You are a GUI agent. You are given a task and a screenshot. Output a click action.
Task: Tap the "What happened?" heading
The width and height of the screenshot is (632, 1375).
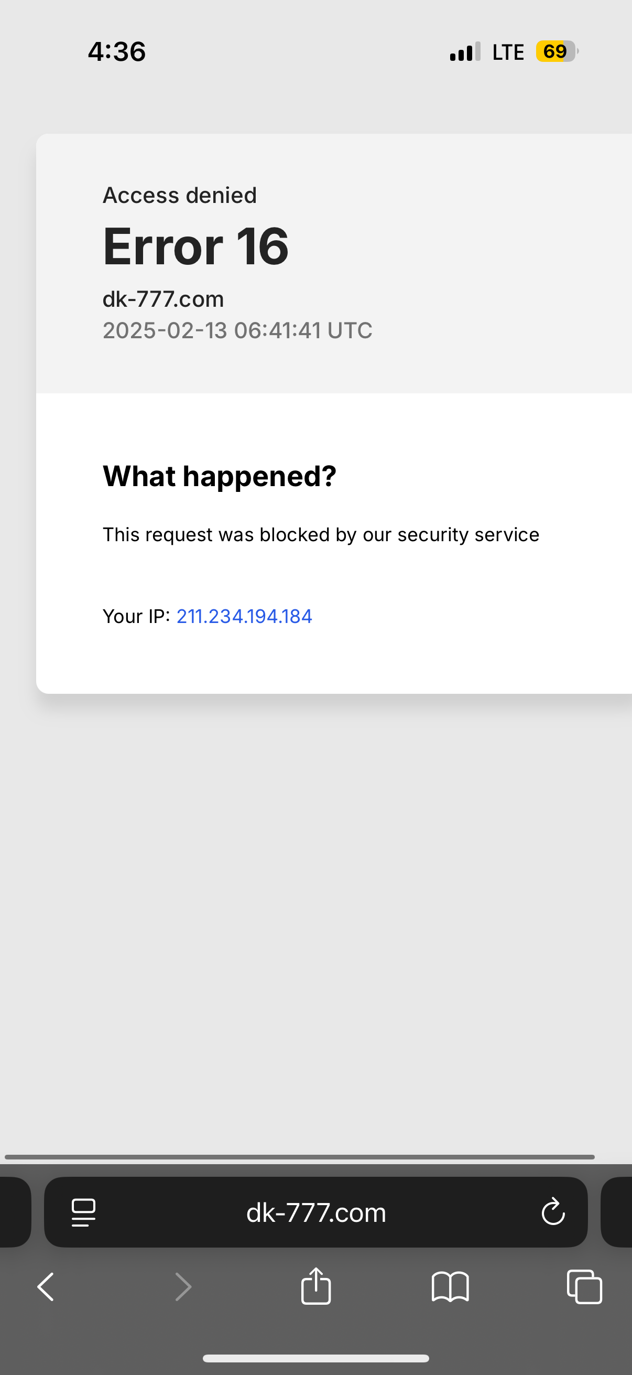pos(219,476)
